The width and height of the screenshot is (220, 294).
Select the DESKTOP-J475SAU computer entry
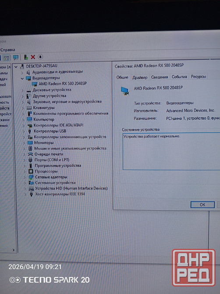(x=42, y=66)
